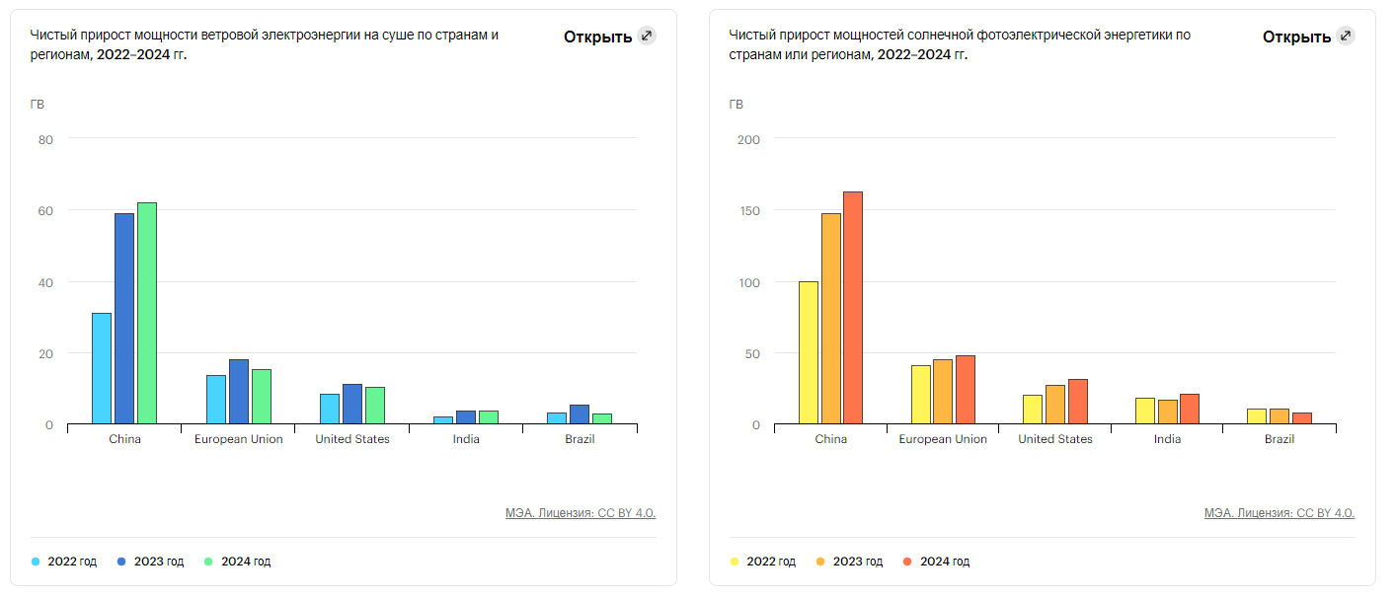
Task: Follow the МЭА license link under solar chart
Action: coord(1279,513)
